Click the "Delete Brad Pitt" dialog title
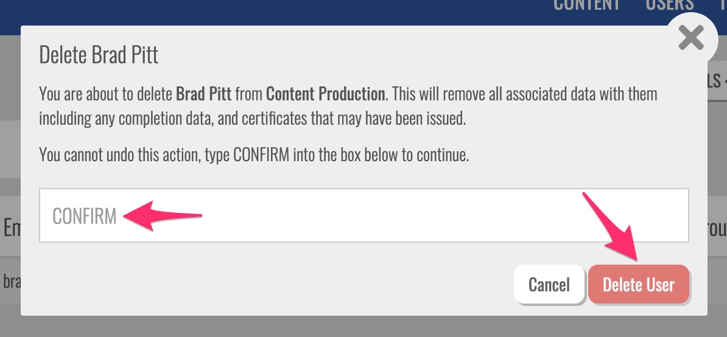727x337 pixels. coord(99,55)
